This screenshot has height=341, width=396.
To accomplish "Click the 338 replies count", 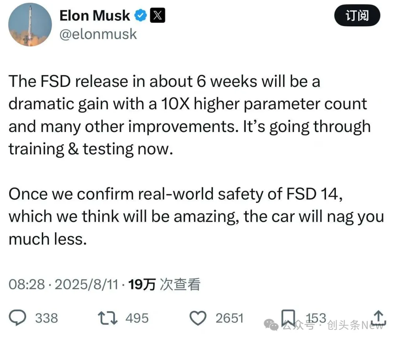I will [47, 318].
